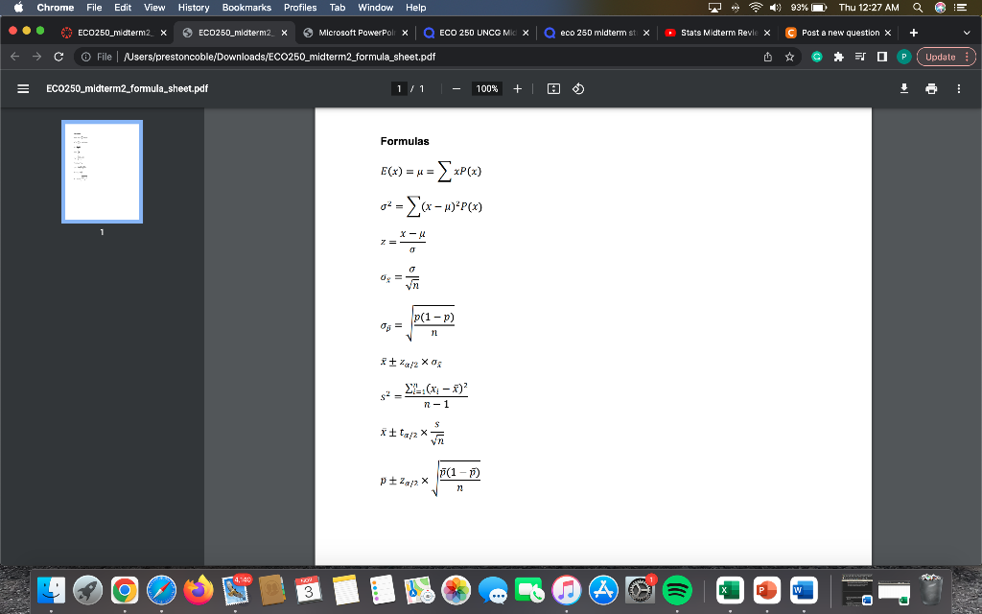
Task: Open Finder from the dock
Action: pos(52,590)
